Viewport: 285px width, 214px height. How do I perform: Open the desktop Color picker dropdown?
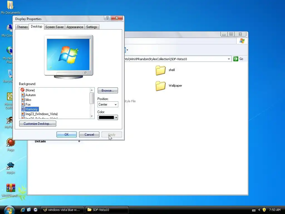point(108,117)
